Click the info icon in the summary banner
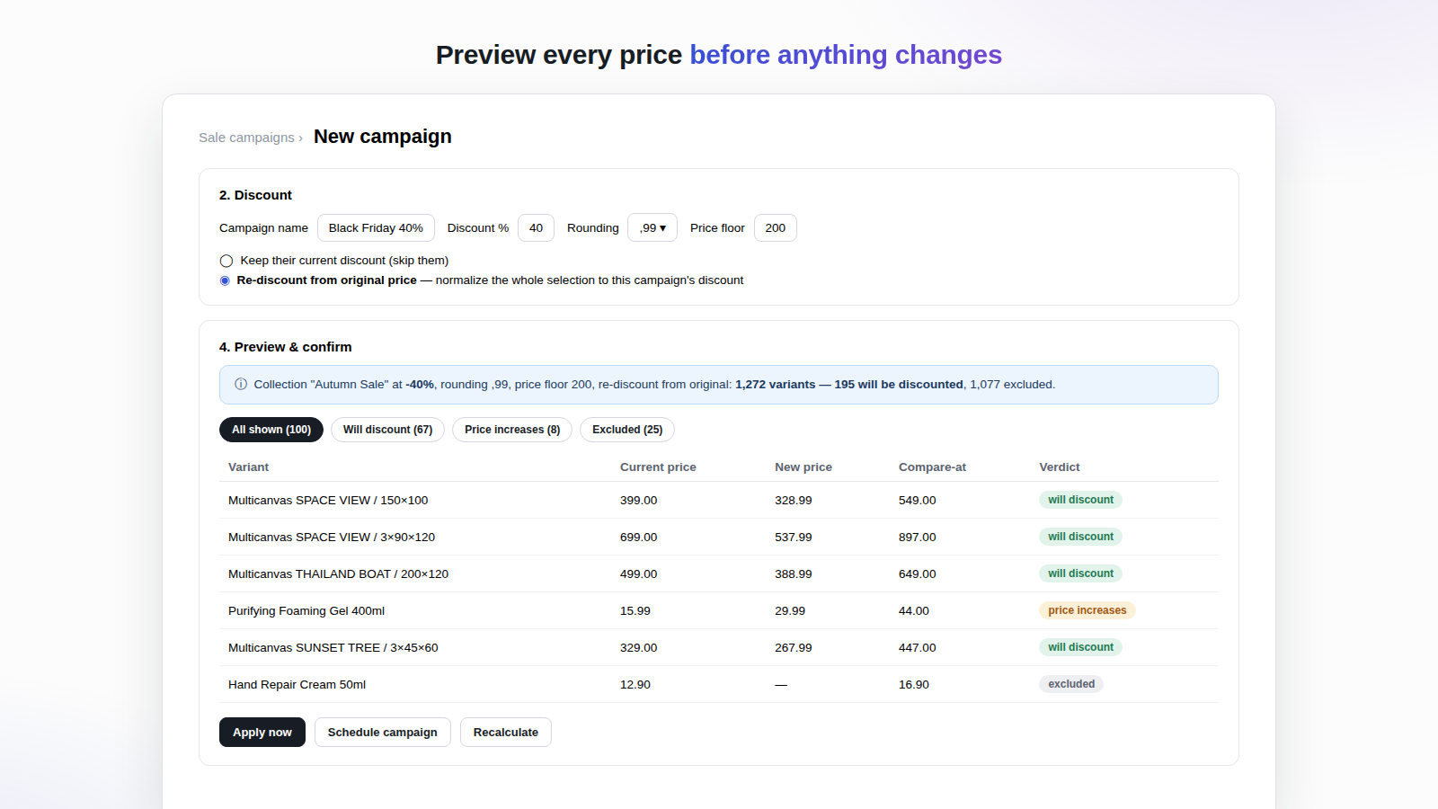The height and width of the screenshot is (809, 1438). [241, 384]
